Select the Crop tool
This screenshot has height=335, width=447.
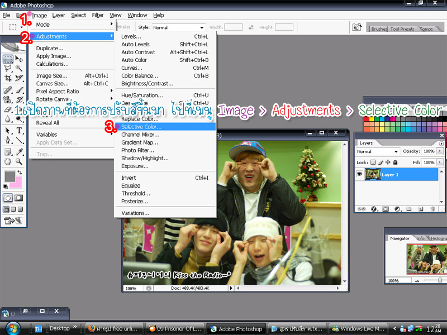8,78
